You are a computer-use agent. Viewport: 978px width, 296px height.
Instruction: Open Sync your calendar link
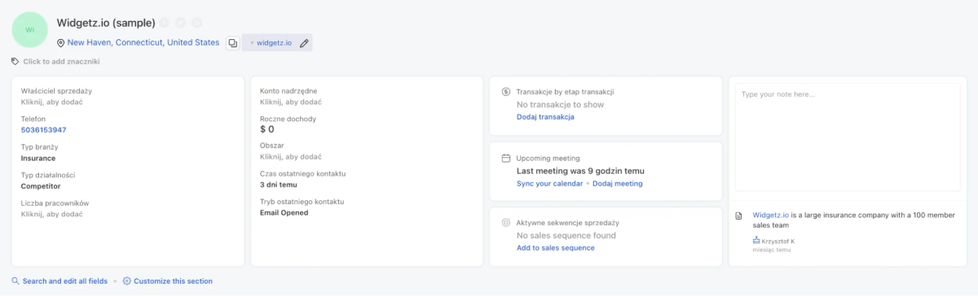click(x=549, y=183)
